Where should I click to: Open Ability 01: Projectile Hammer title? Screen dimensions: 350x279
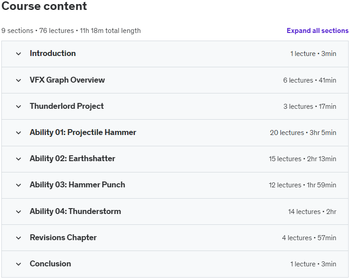click(83, 132)
